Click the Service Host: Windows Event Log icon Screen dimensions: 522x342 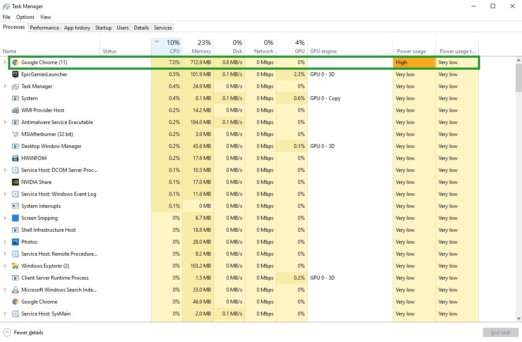click(15, 194)
